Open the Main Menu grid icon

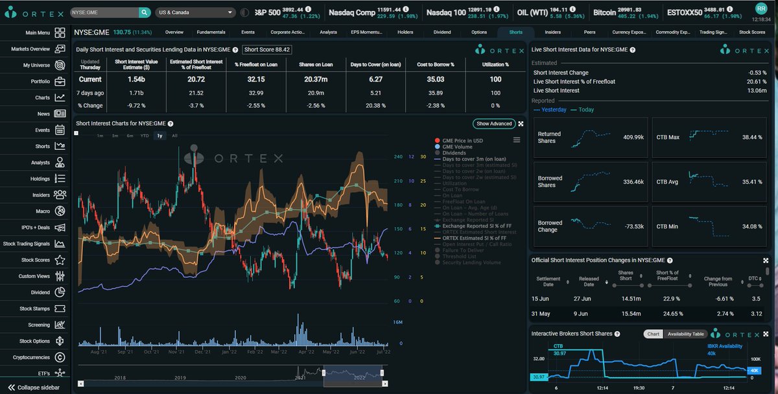[60, 32]
